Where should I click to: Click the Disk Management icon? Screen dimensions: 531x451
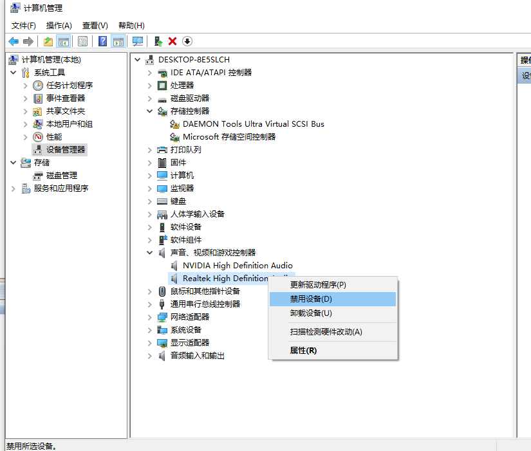click(x=38, y=176)
